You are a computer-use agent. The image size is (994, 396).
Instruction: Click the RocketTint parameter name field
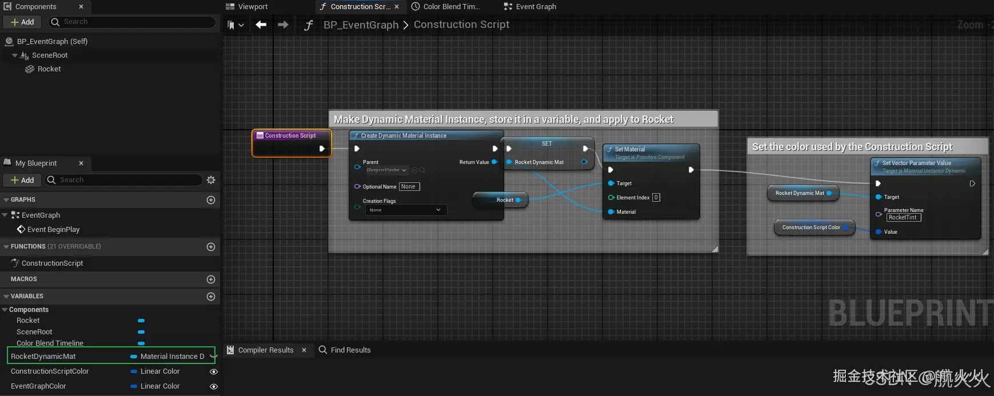point(904,218)
